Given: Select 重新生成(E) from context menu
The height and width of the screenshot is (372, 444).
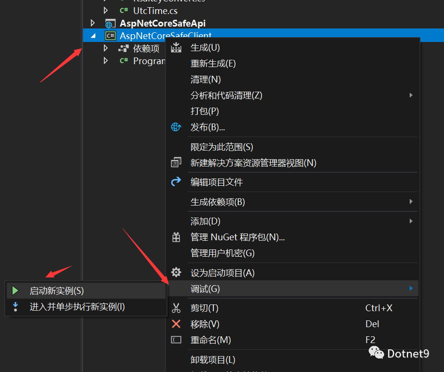Looking at the screenshot, I should (213, 63).
